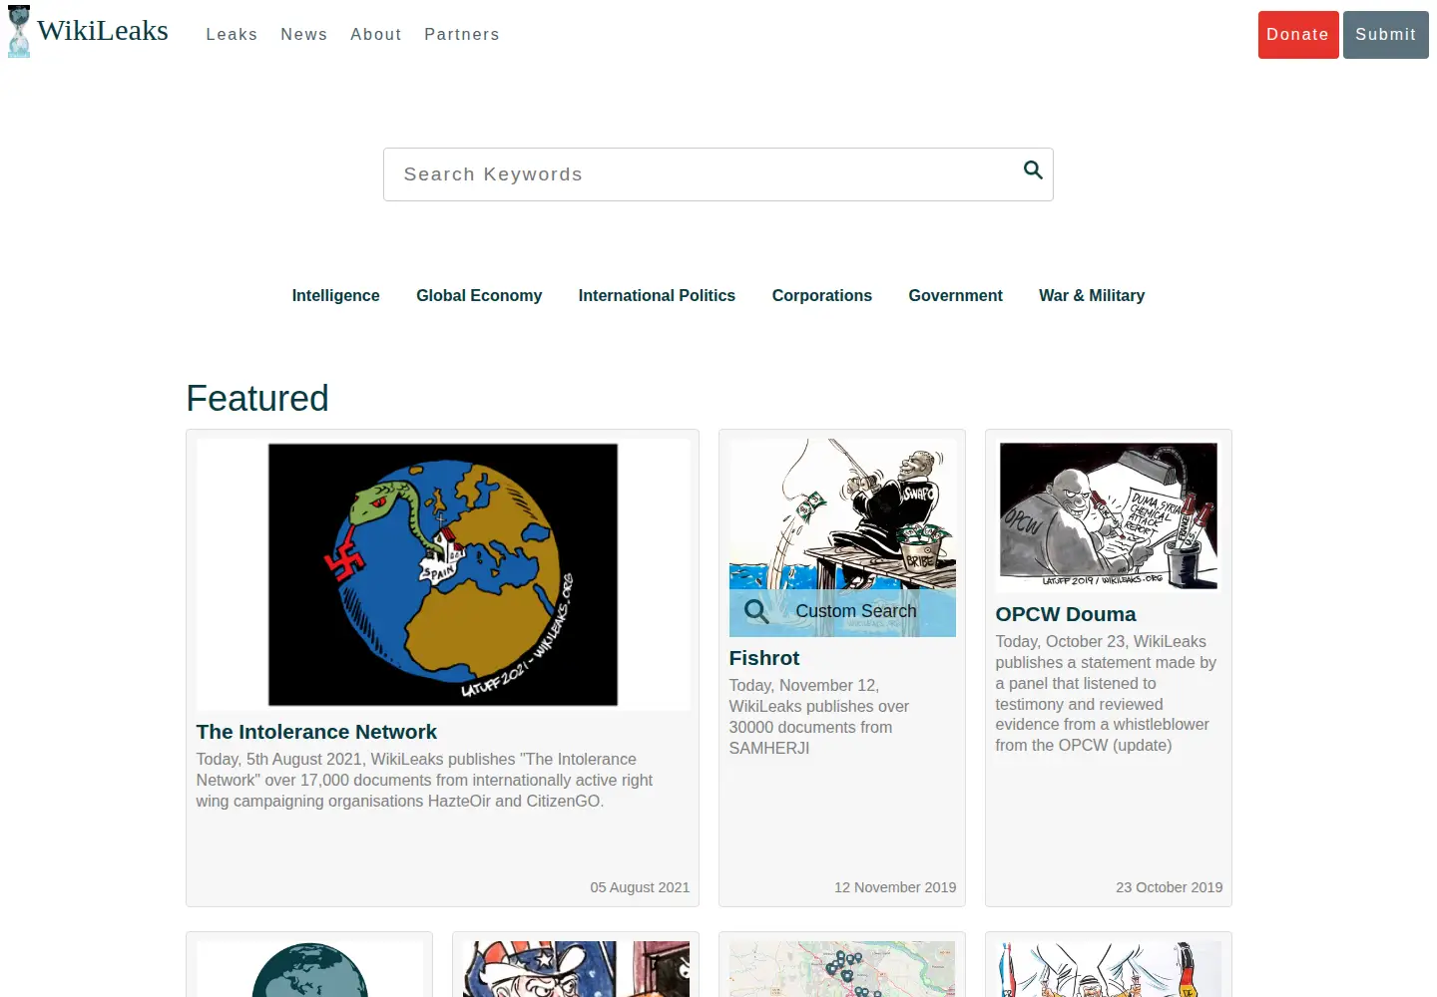The width and height of the screenshot is (1437, 997).
Task: Open the News menu item
Action: [304, 34]
